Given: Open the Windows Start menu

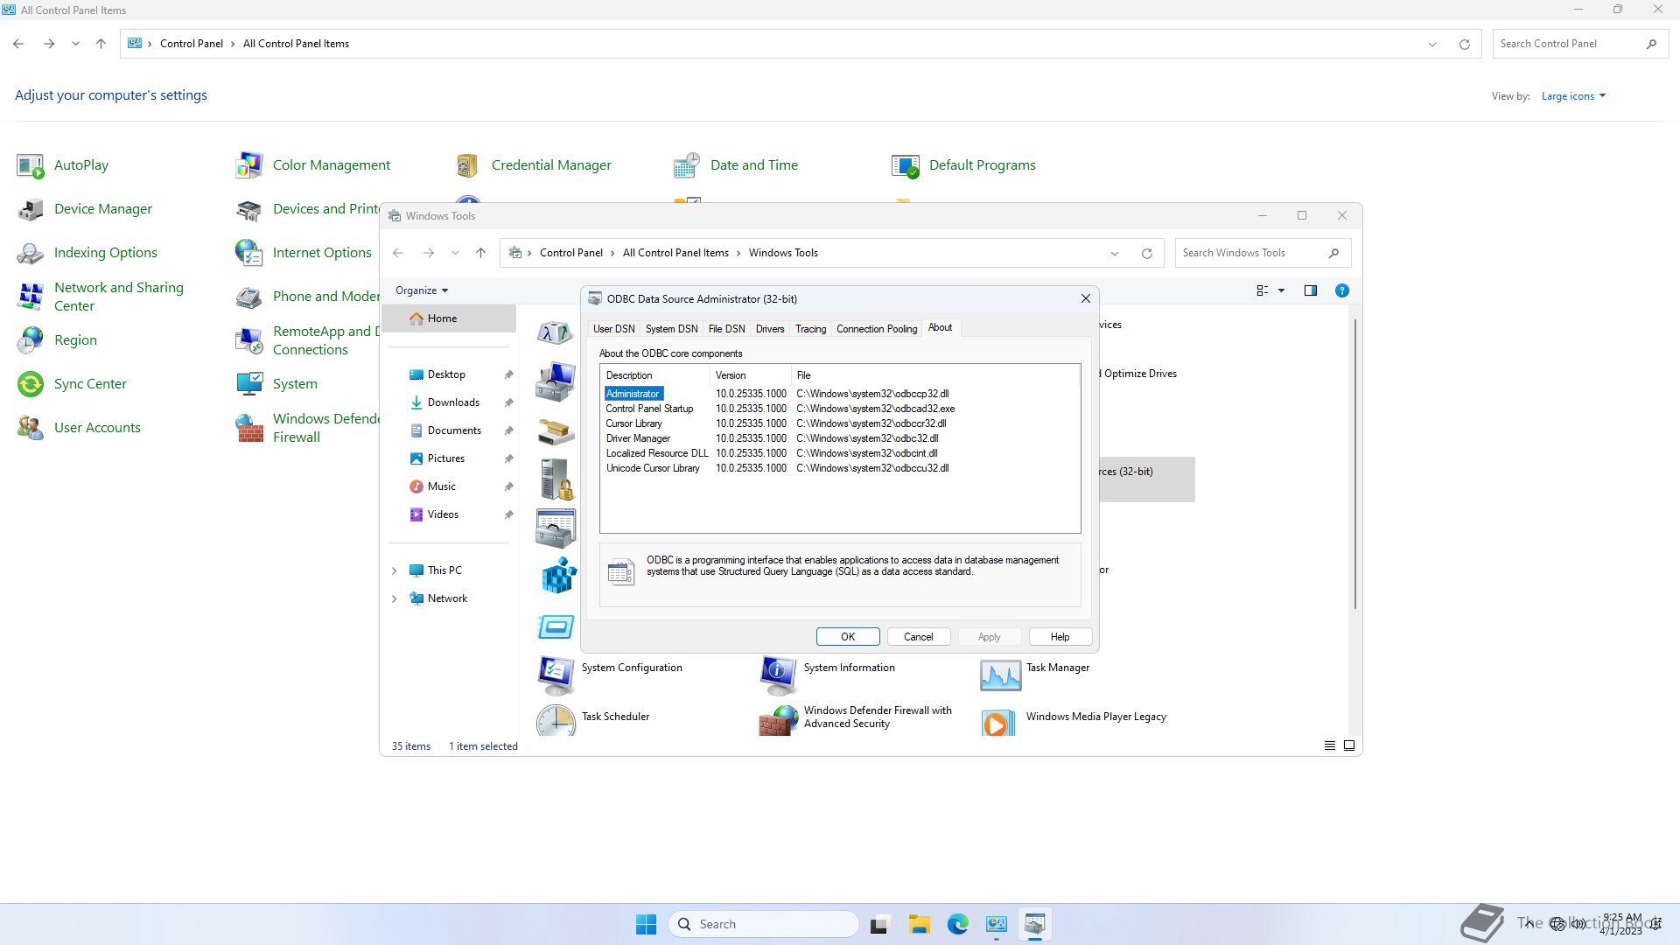Looking at the screenshot, I should (646, 924).
